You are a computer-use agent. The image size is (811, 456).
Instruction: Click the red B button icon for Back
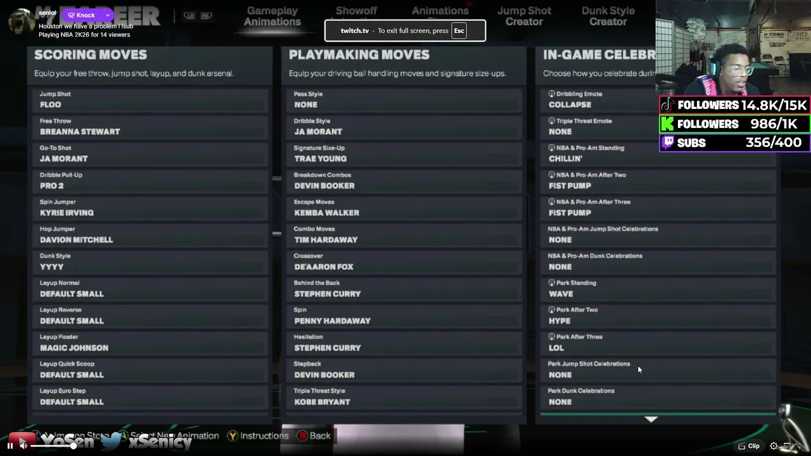[x=302, y=436]
